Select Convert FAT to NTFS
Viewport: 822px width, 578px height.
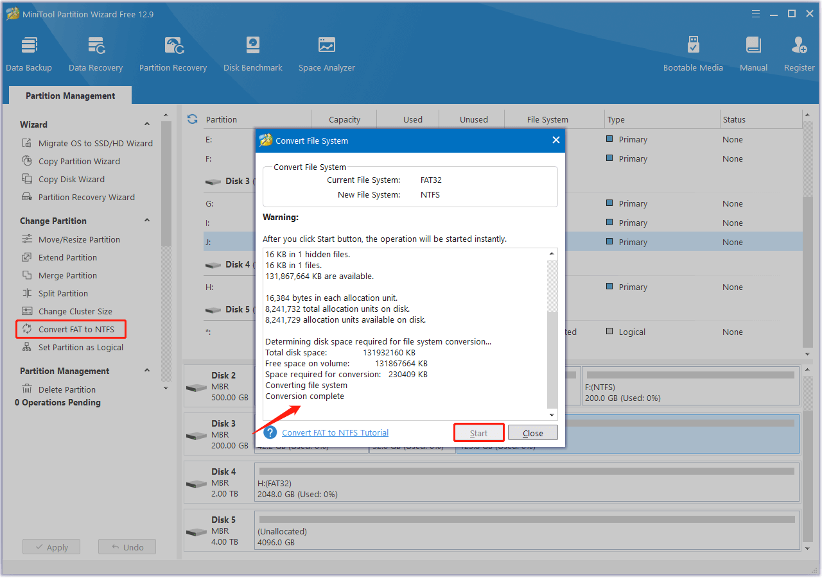click(71, 329)
